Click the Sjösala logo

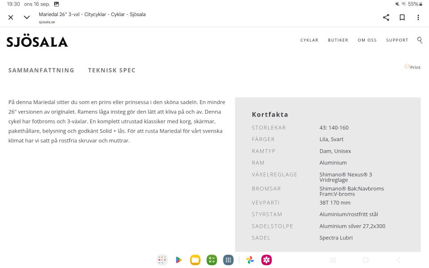pos(37,41)
